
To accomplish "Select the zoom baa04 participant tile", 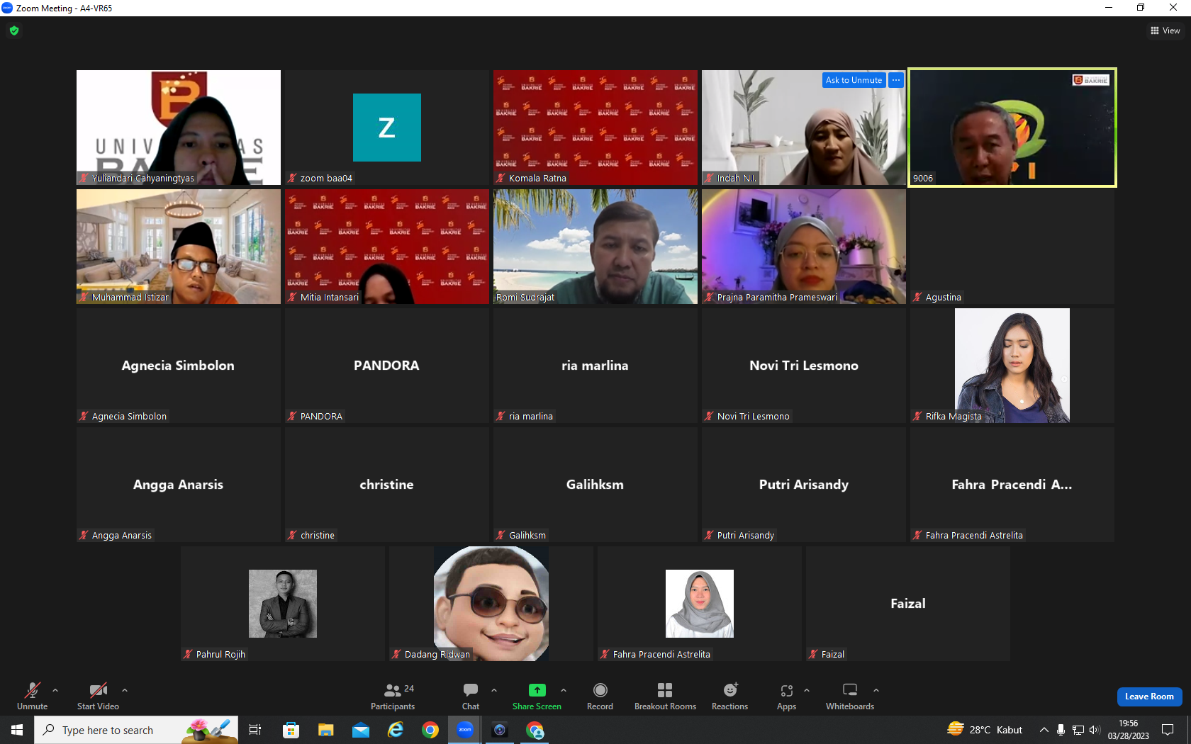I will coord(387,128).
